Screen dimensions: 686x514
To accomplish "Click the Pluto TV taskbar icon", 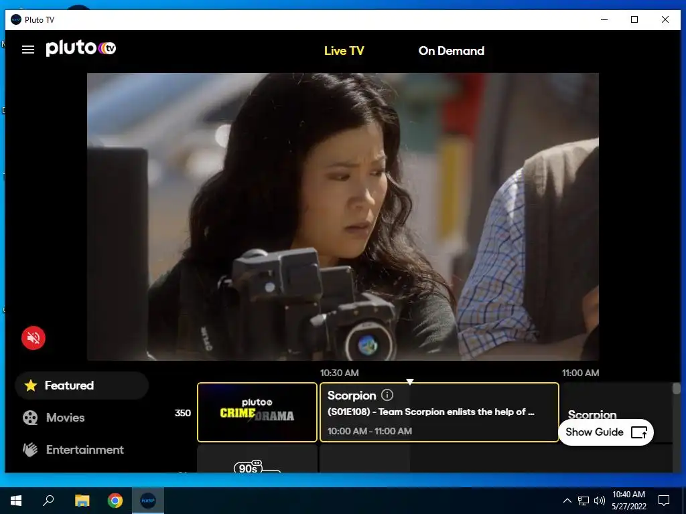I will pyautogui.click(x=148, y=501).
